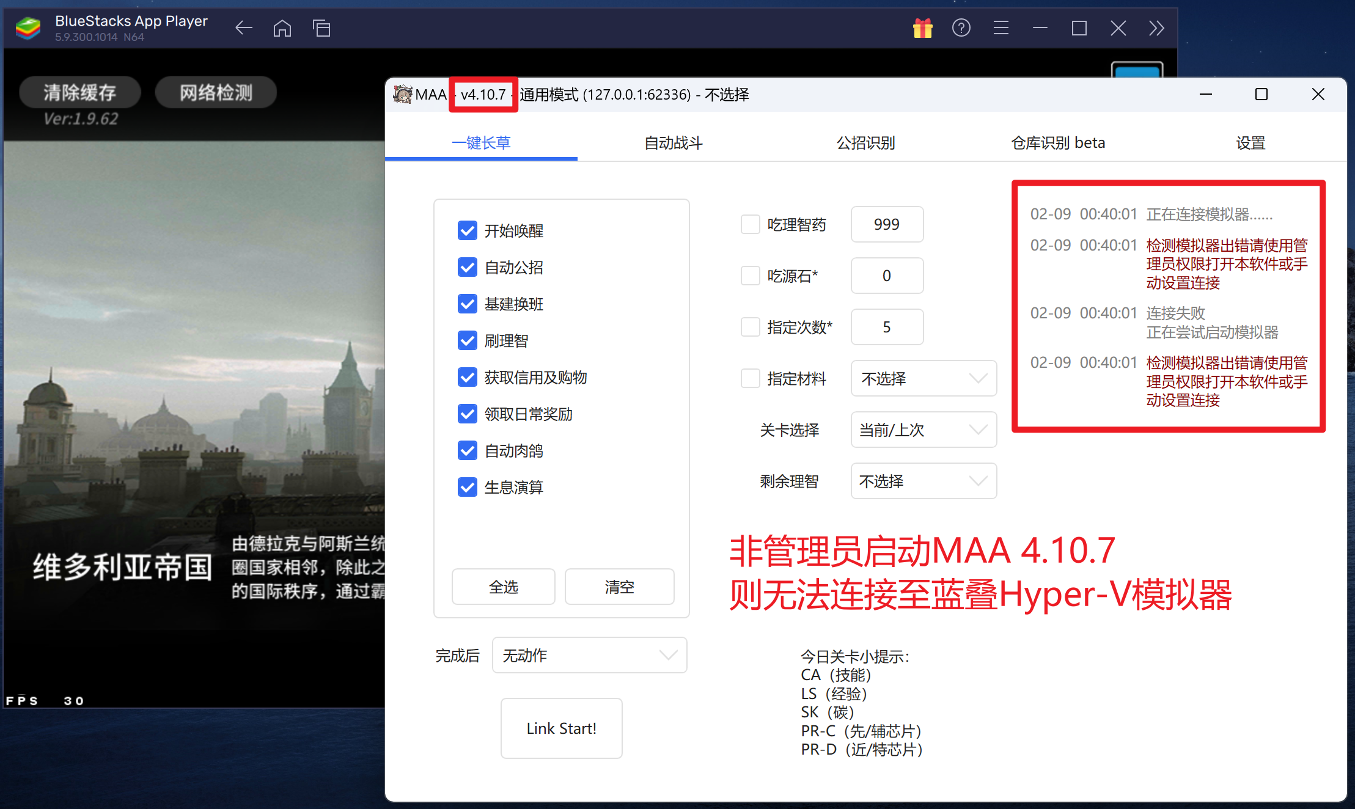Open the 设置 tab
Image resolution: width=1355 pixels, height=809 pixels.
pyautogui.click(x=1250, y=142)
